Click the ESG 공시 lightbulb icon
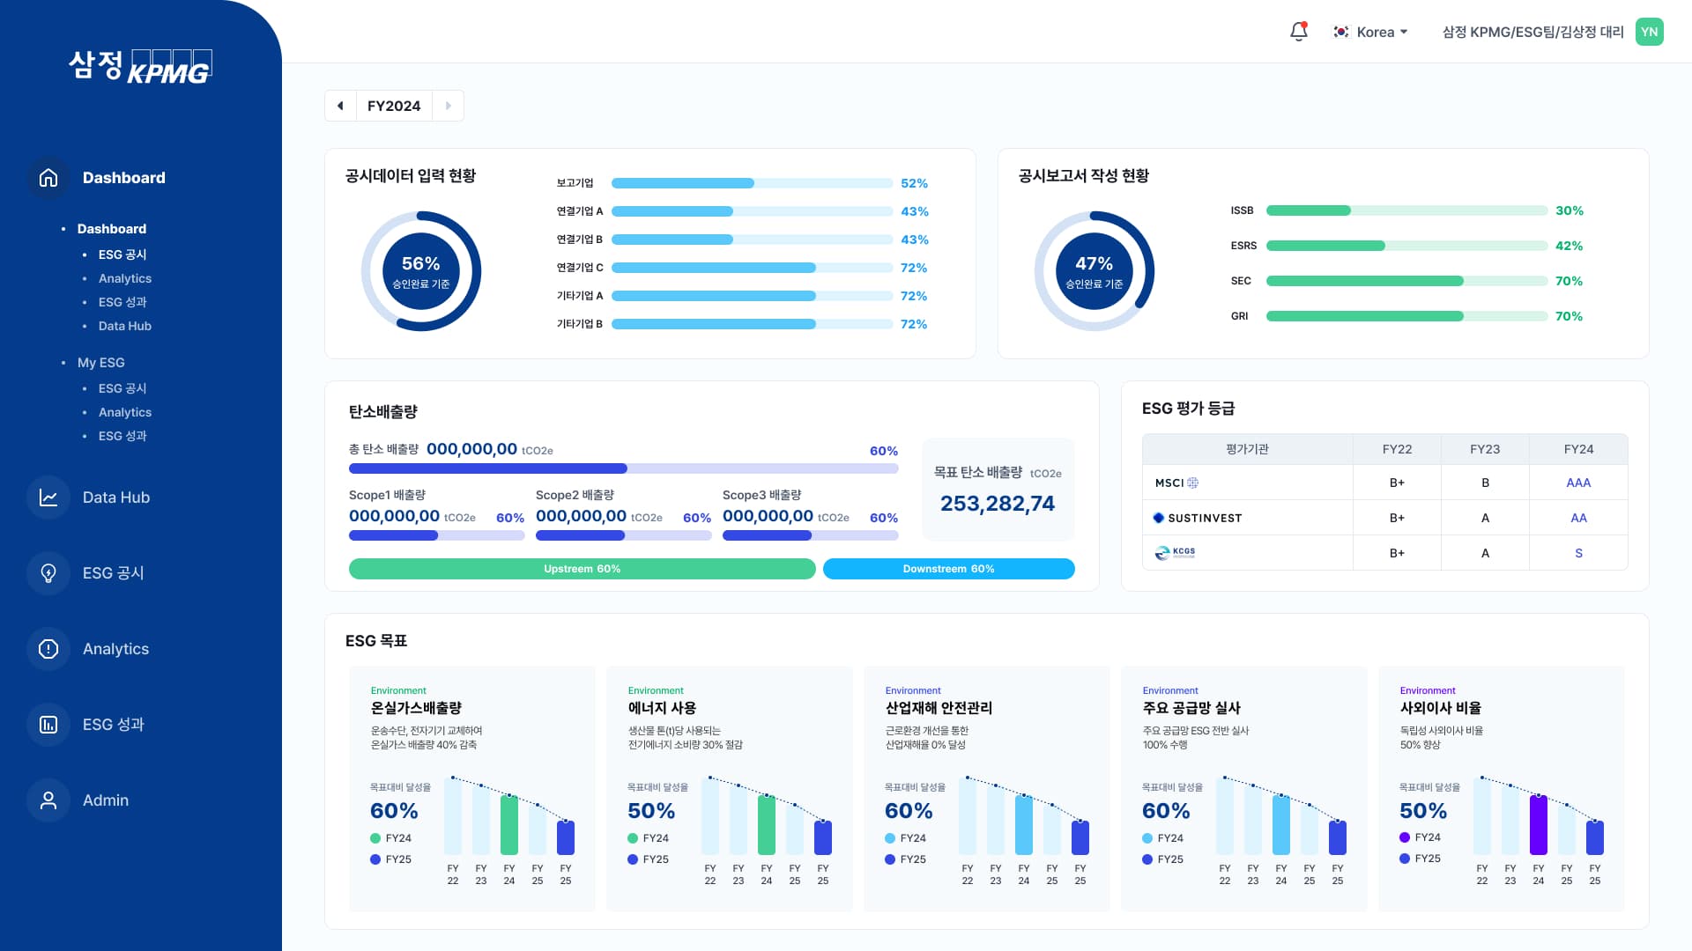 (48, 573)
